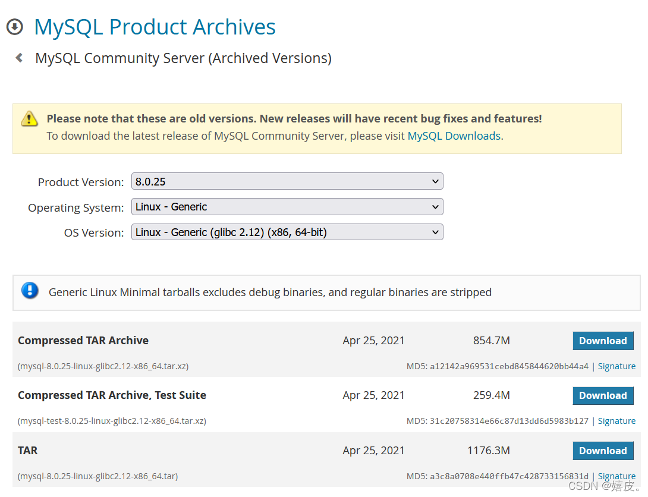Screen dimensions: 648x497
Task: Download the Compressed TAR Archive, Test Suite
Action: click(x=603, y=395)
